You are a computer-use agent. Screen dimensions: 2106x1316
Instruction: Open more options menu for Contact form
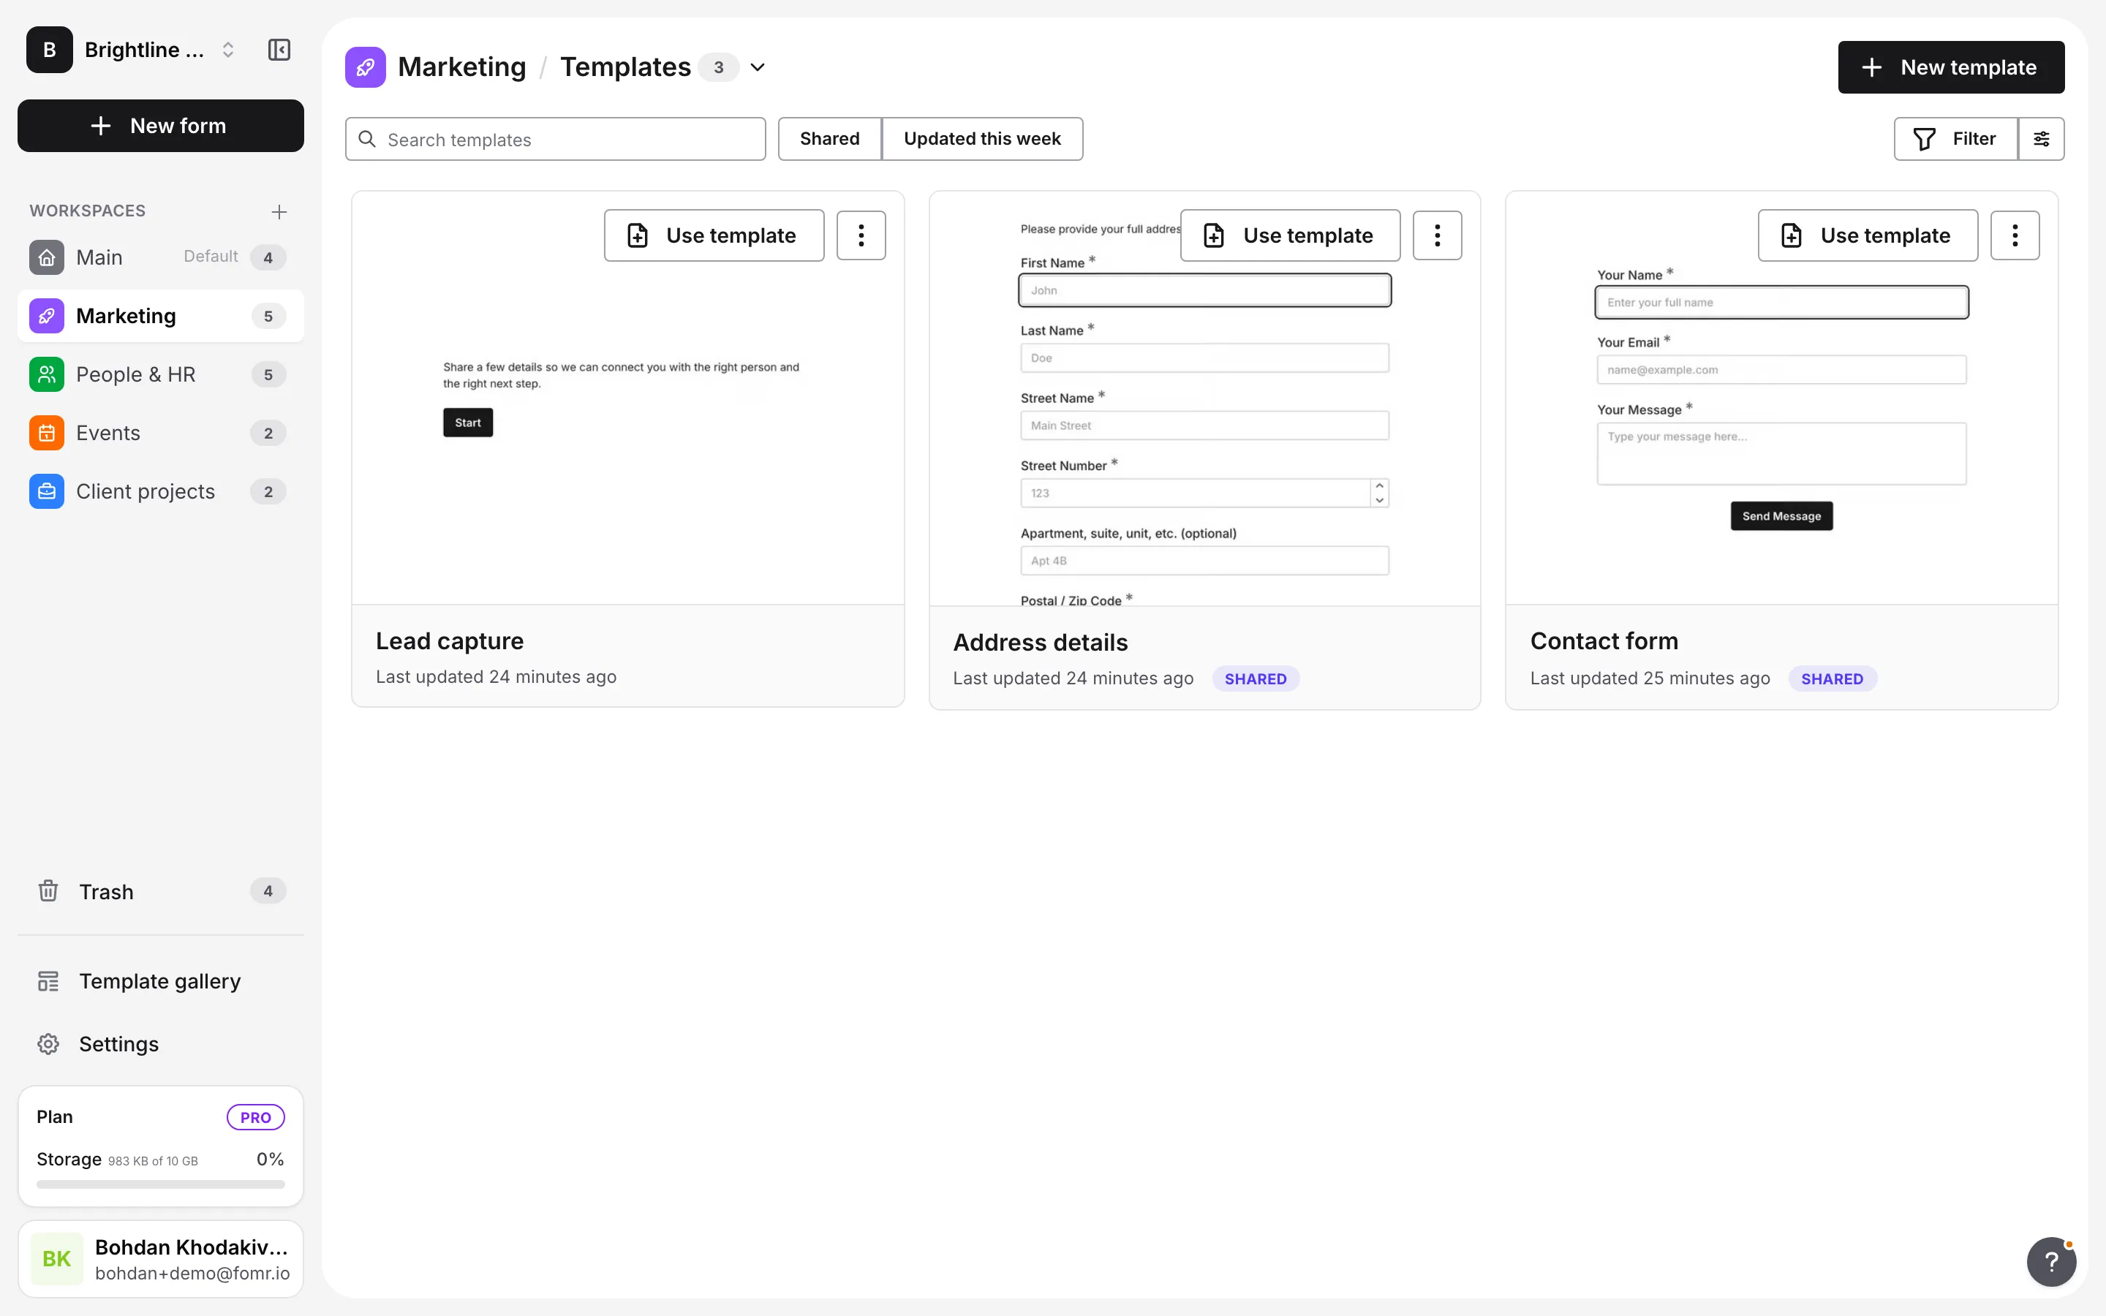click(x=2015, y=235)
